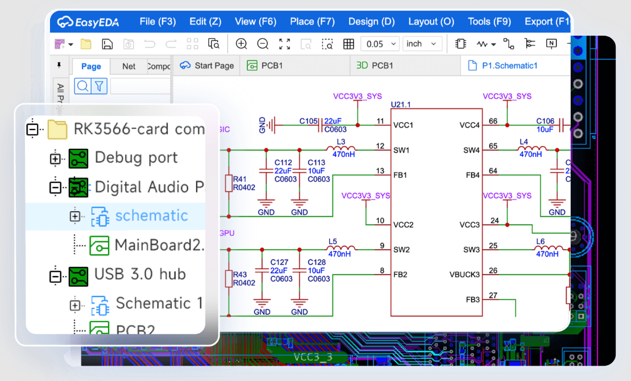The image size is (631, 381).
Task: Click the filter funnel button in panel
Action: pos(99,86)
